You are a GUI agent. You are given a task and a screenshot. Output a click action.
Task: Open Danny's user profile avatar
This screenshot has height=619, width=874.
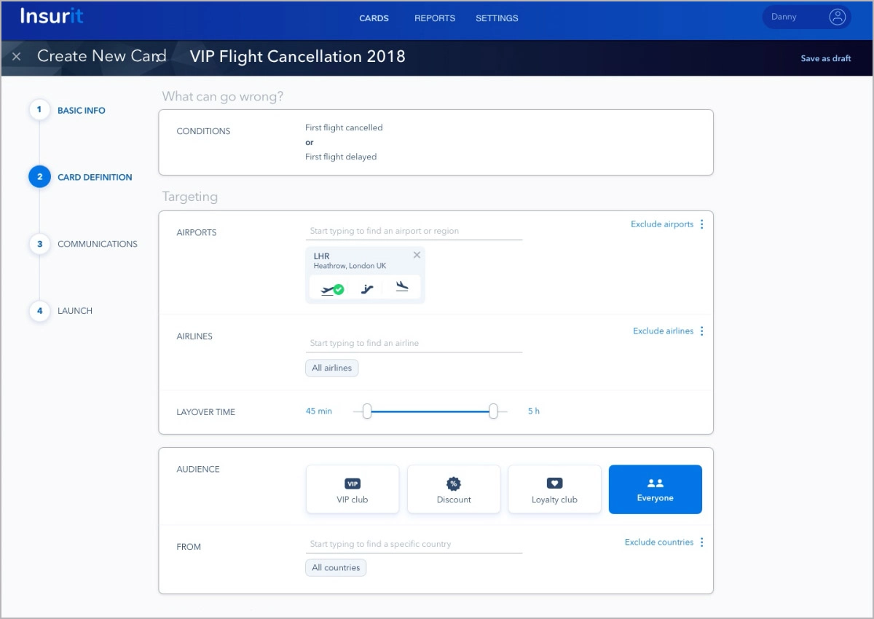pyautogui.click(x=838, y=17)
